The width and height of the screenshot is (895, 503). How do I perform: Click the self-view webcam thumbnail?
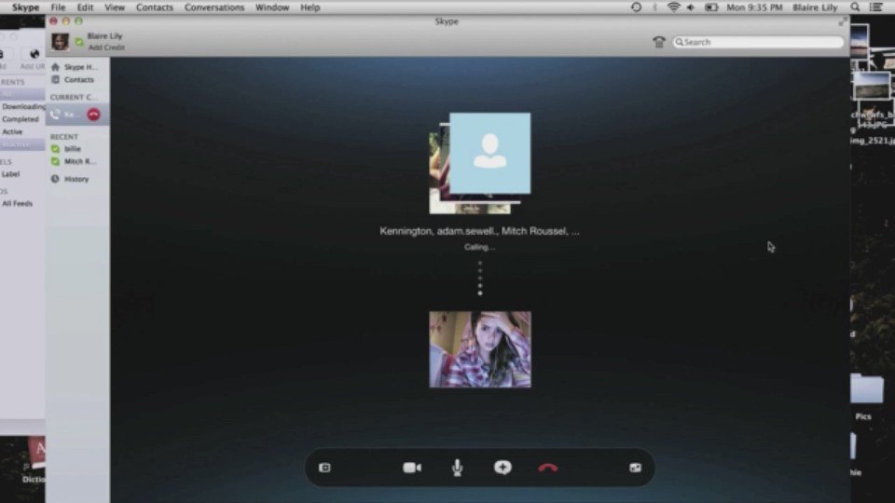point(480,349)
